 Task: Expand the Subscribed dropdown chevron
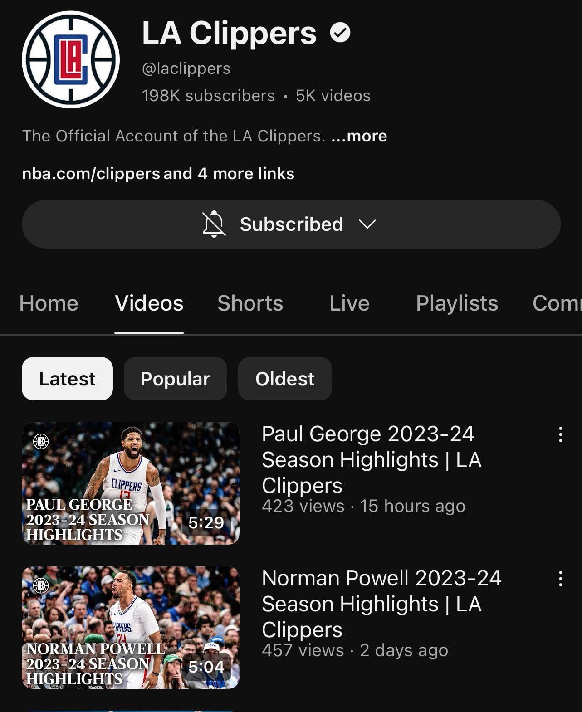click(367, 224)
